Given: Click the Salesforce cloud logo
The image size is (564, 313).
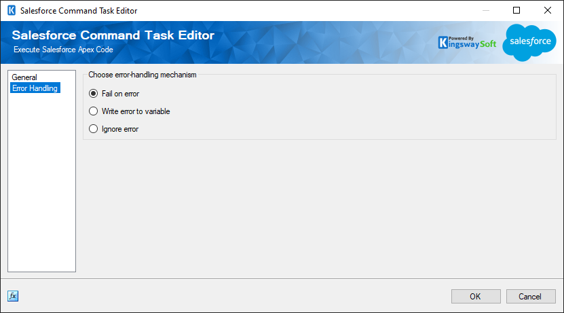Looking at the screenshot, I should (x=529, y=42).
